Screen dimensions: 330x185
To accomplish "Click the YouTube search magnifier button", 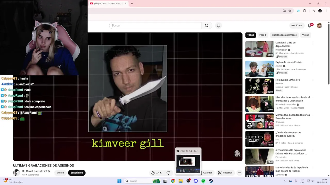I will tap(207, 25).
